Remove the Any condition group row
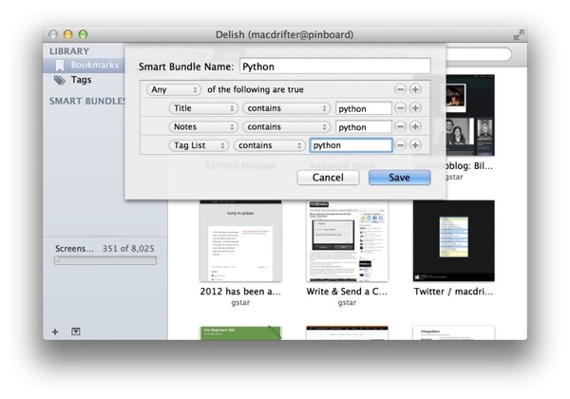570x399 pixels. 400,89
